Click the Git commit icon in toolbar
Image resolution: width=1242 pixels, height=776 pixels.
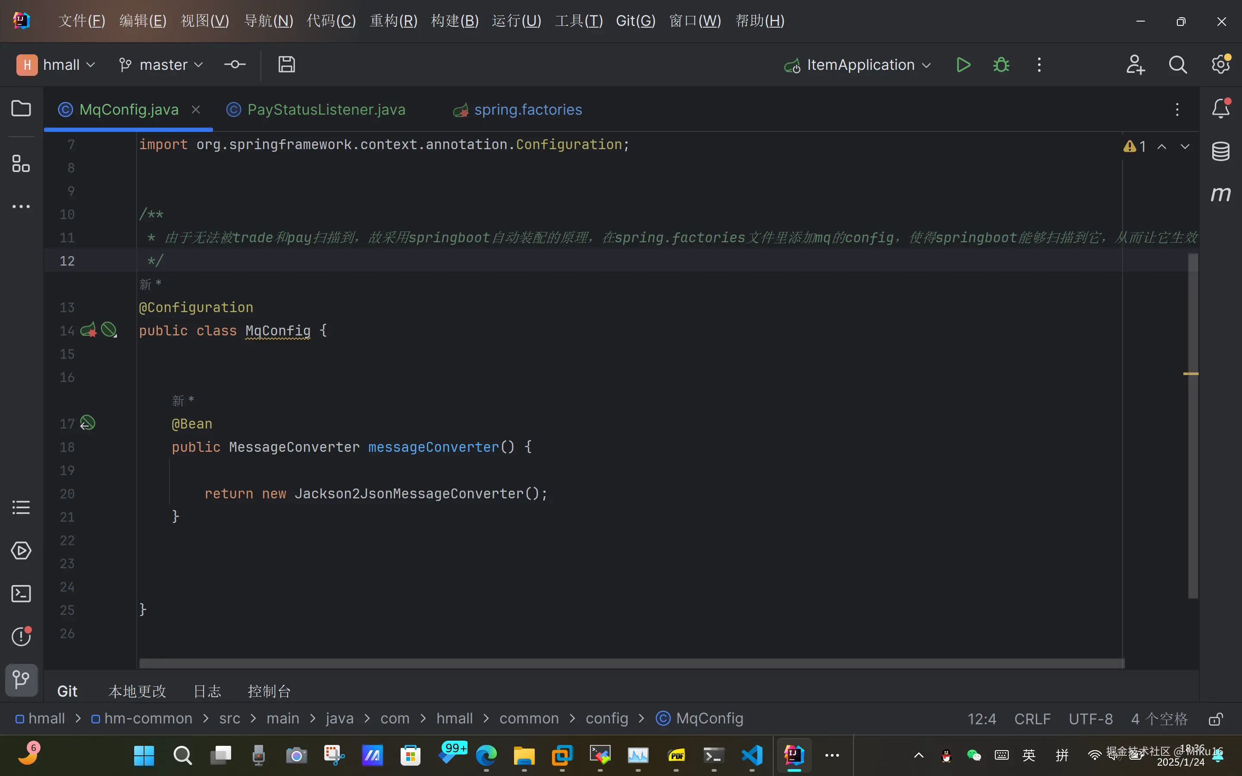coord(235,65)
